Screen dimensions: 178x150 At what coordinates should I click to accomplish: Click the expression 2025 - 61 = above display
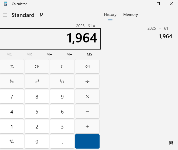tap(86, 26)
